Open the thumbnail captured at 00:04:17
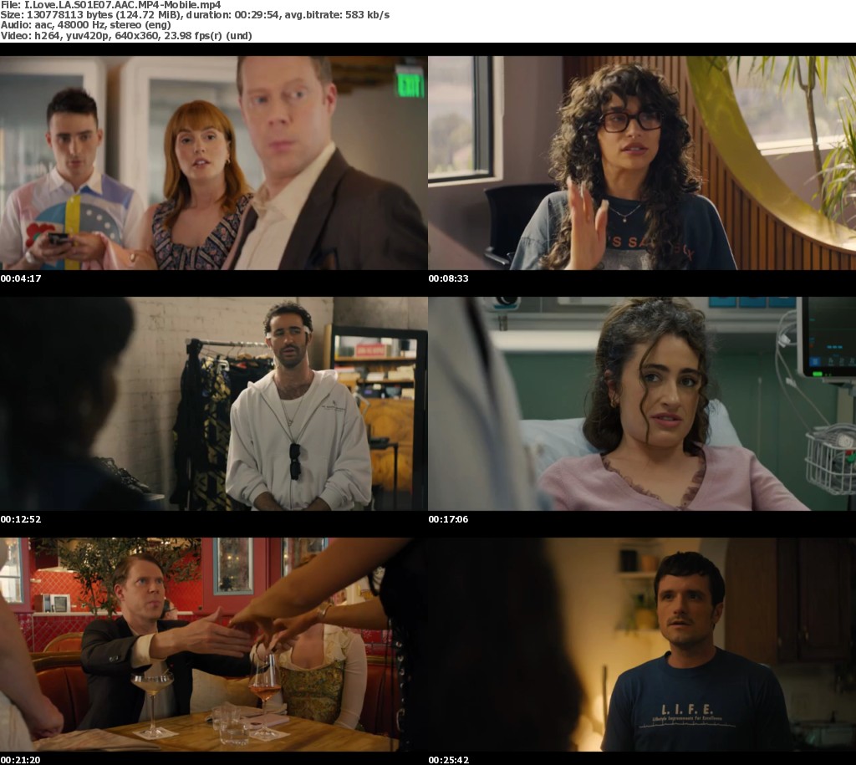This screenshot has width=856, height=765. click(x=213, y=163)
